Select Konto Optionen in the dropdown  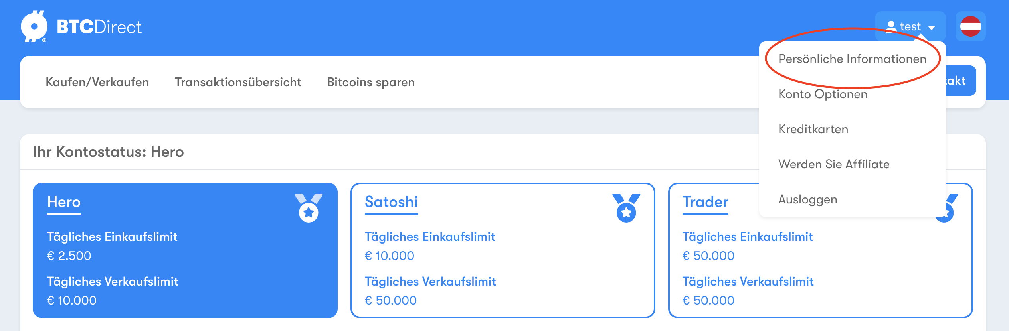click(x=823, y=94)
